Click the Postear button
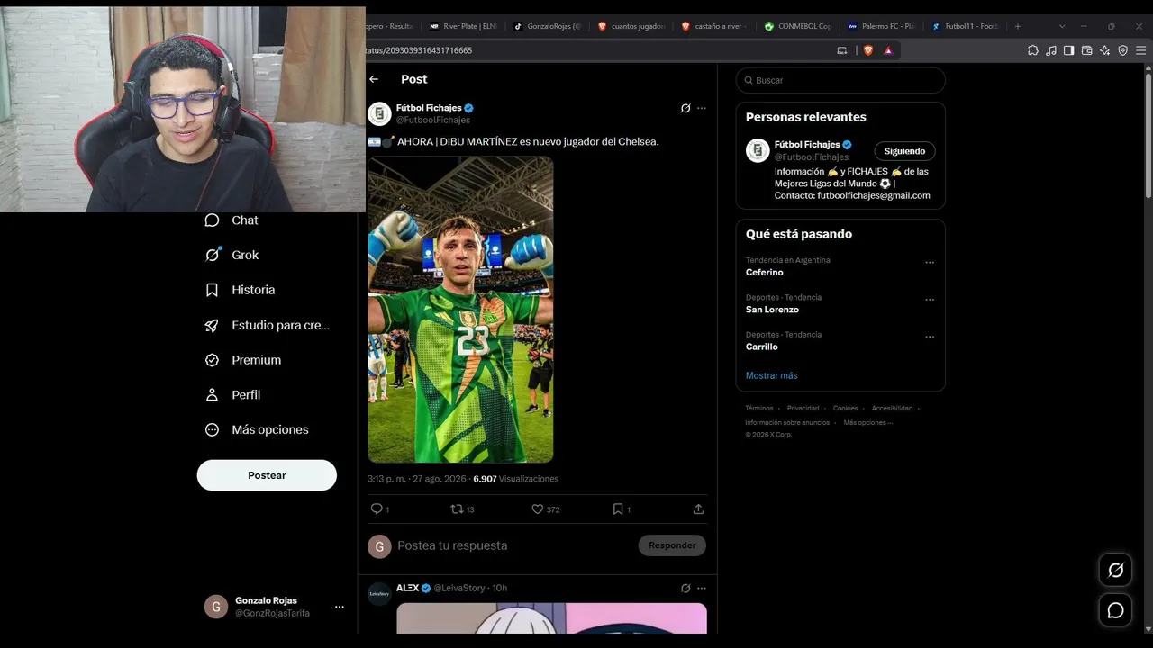Viewport: 1153px width, 648px height. click(267, 475)
